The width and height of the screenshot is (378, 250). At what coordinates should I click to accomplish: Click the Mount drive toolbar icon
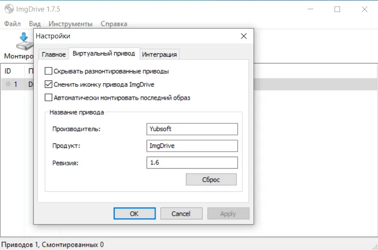pyautogui.click(x=24, y=42)
